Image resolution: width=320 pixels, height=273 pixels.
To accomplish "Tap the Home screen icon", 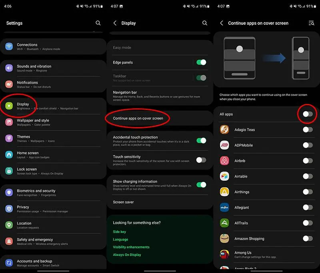I will 9,155.
